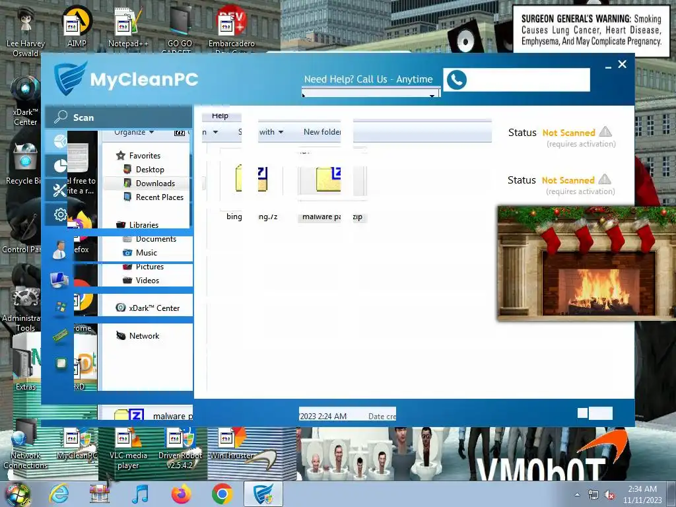Select Libraries in the navigation pane
Screen dimensions: 676x507
(x=143, y=224)
